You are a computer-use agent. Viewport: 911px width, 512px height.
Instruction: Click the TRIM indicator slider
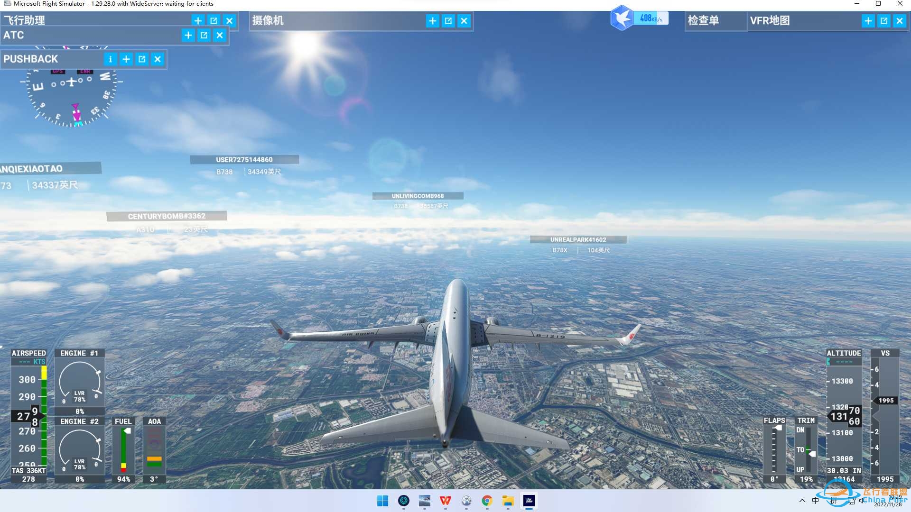[809, 449]
